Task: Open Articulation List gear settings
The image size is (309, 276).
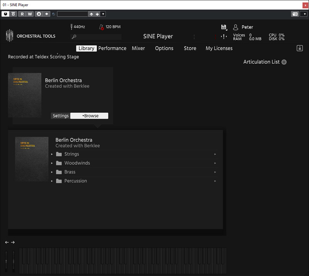Action: tap(284, 62)
